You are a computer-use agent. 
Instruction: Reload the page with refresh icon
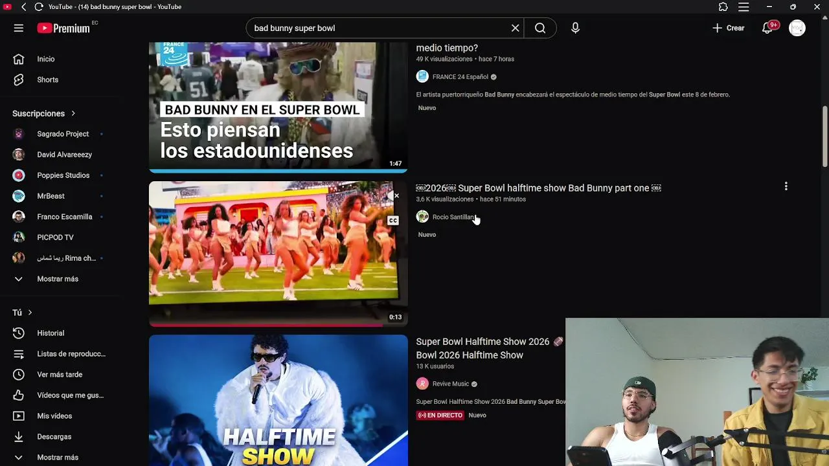click(39, 6)
